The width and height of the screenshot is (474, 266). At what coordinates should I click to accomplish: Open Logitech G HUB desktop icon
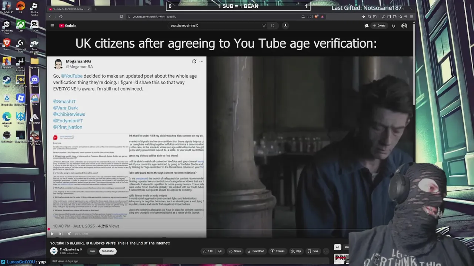click(20, 46)
